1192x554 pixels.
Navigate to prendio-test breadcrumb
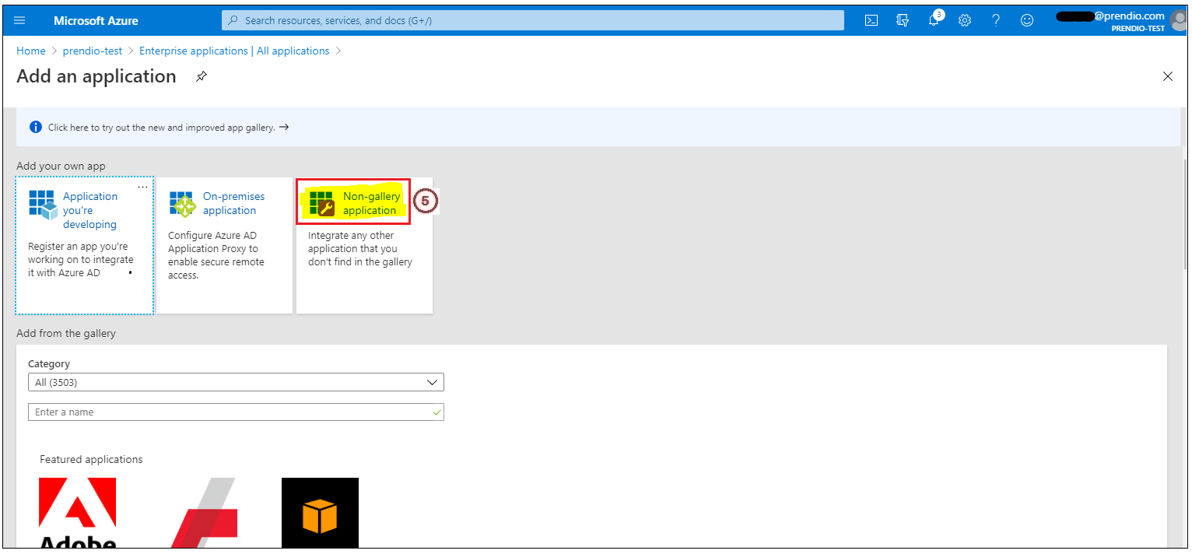[x=93, y=51]
